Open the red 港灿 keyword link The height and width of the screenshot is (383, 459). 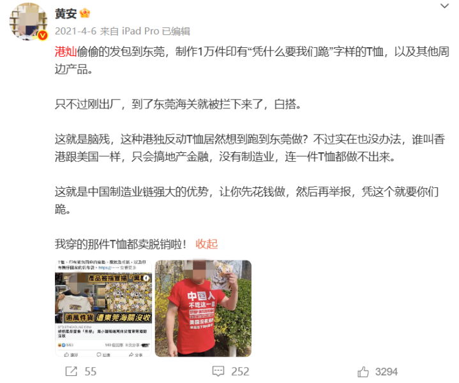coord(66,52)
